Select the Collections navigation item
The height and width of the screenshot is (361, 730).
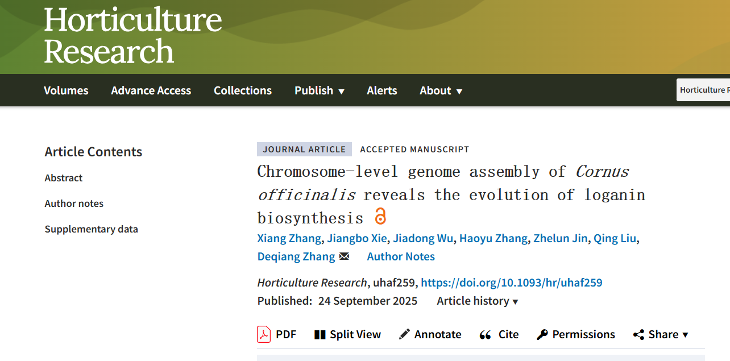pos(243,90)
